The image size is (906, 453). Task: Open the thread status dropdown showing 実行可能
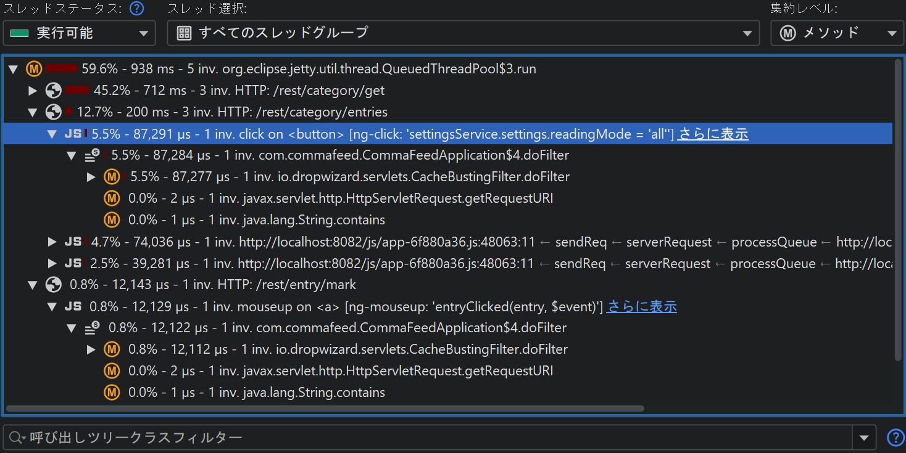coord(79,33)
